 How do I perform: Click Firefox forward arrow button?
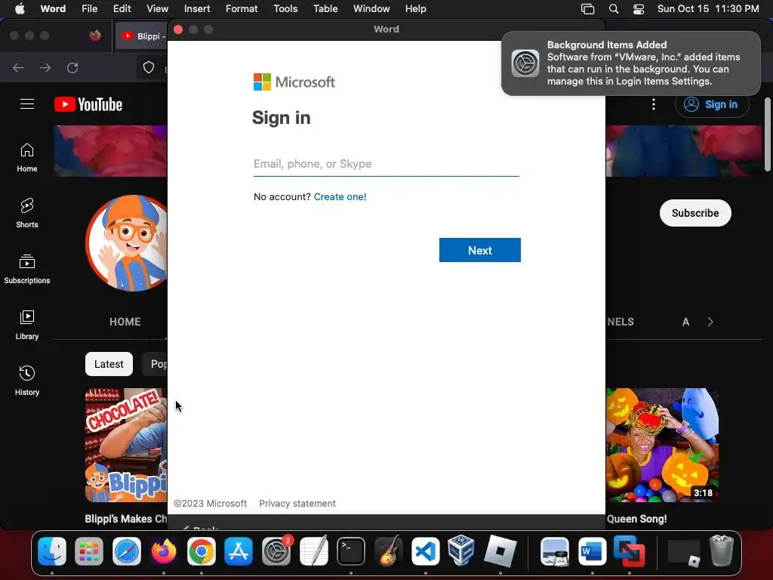tap(45, 67)
